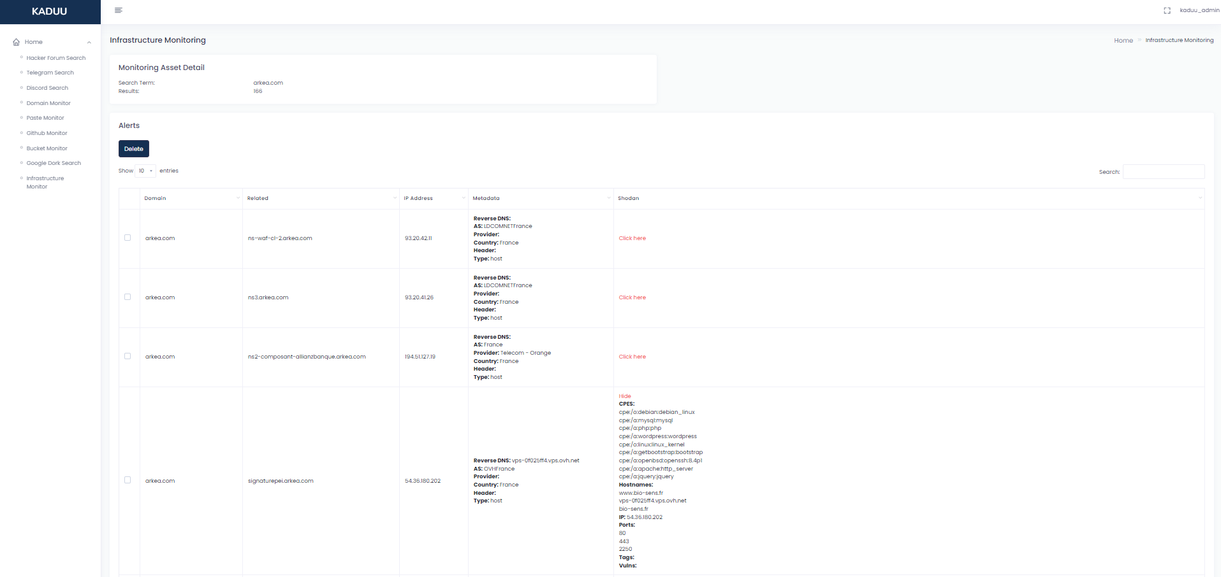Click Infrastructure Monitoring breadcrumb
Viewport: 1221px width, 577px height.
(1180, 40)
